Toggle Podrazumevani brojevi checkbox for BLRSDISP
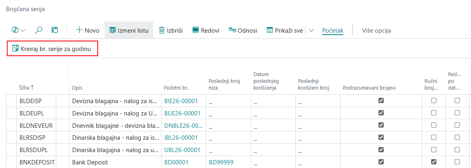Viewport: 471px width, 168px height. (x=381, y=137)
